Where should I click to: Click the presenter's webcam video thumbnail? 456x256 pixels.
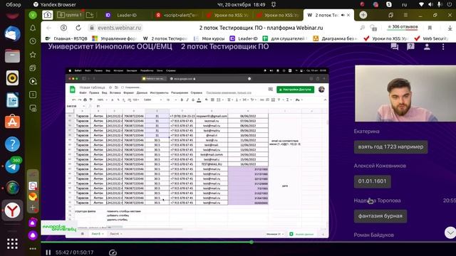pos(405,93)
